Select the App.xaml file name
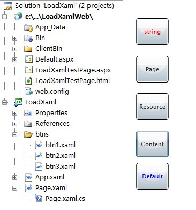196x210 pixels. 50,177
